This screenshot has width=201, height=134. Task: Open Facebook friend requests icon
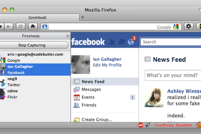[112, 42]
